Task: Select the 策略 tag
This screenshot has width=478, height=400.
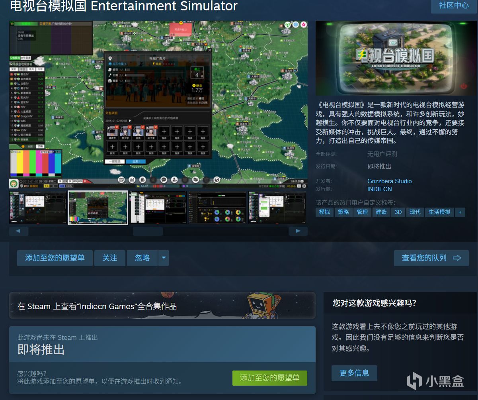Action: click(x=343, y=212)
